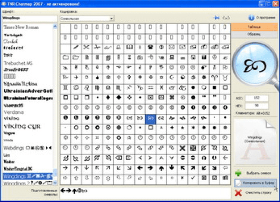Click the prepared symbols text field
280x202 pixels.
[x=145, y=193]
